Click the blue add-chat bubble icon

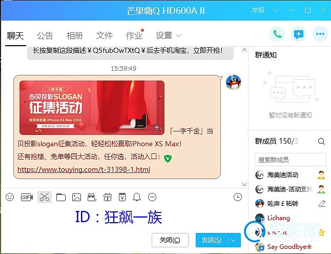tap(299, 34)
